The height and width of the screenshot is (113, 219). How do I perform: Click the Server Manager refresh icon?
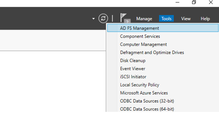click(x=103, y=18)
